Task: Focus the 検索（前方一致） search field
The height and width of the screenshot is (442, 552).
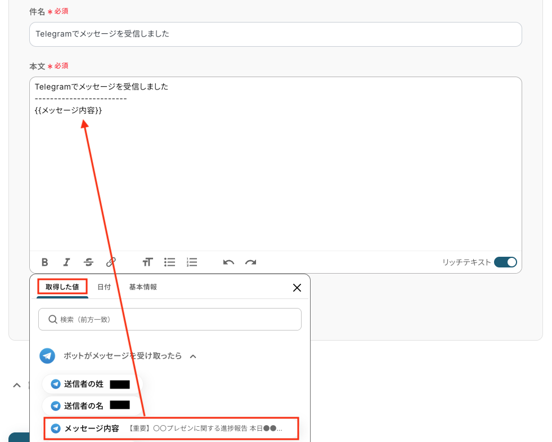Action: pyautogui.click(x=170, y=319)
